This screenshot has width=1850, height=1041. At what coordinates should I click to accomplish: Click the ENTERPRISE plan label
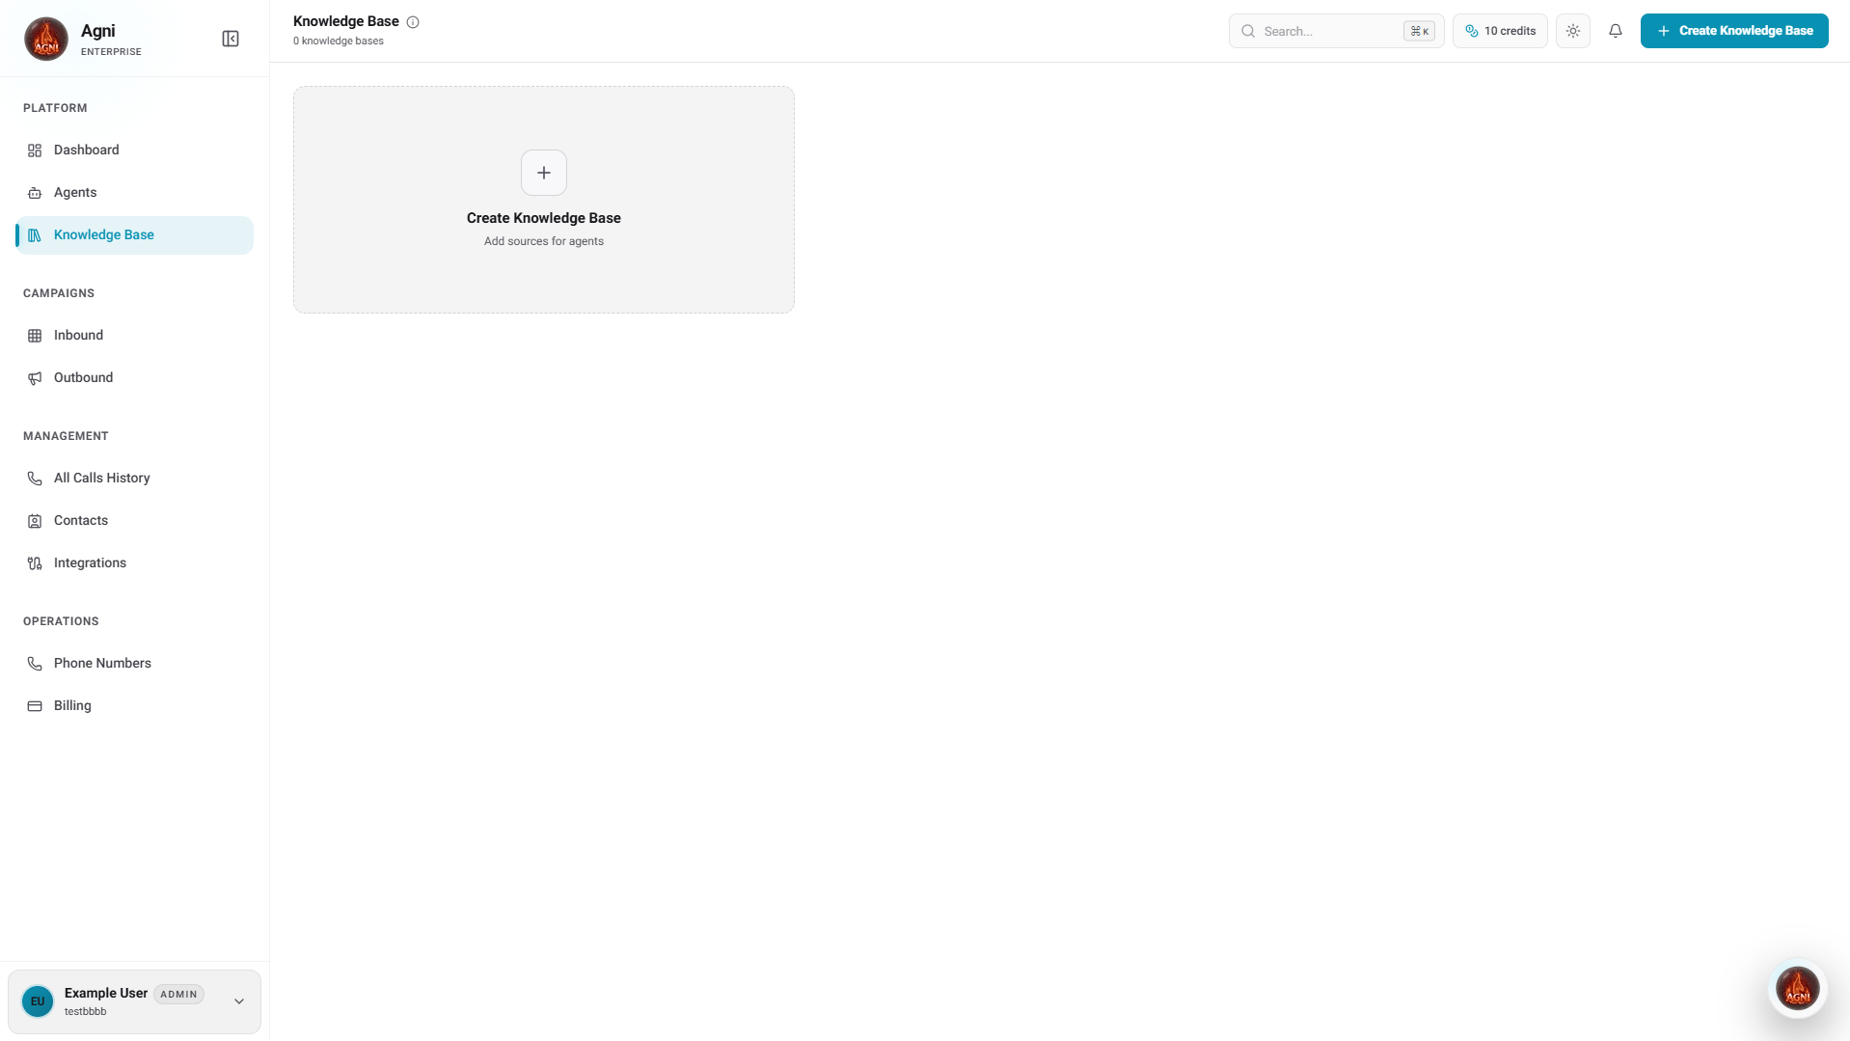[111, 52]
